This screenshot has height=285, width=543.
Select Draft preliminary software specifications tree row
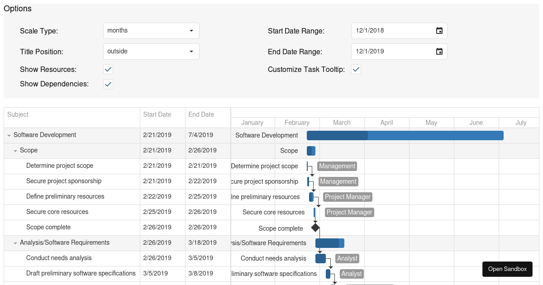click(x=117, y=274)
